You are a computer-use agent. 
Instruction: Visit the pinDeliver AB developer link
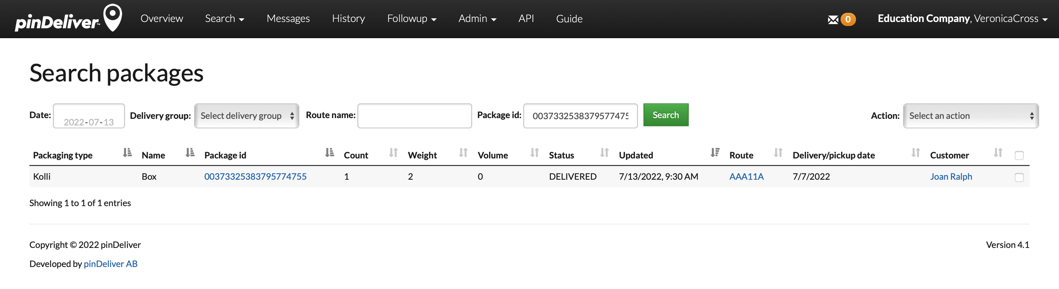(x=111, y=264)
